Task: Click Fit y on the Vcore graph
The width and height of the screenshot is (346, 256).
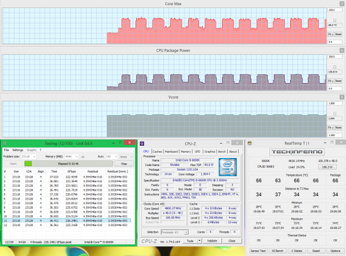Action: point(330,127)
